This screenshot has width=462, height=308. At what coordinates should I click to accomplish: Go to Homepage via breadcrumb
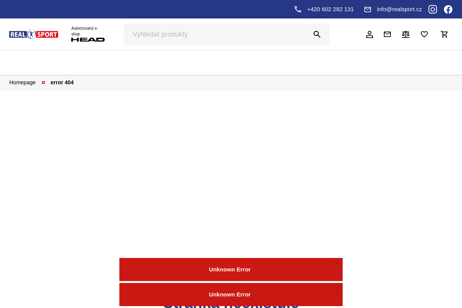(22, 82)
